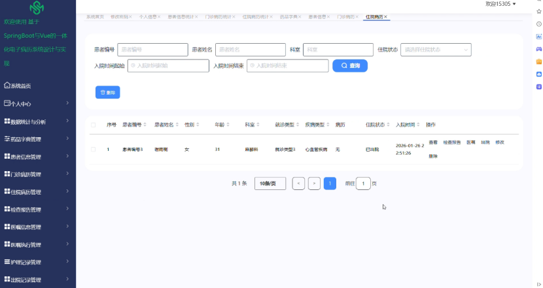Viewport: 543px width, 288px height.
Task: Switch to the 患者信息 tab
Action: point(317,16)
